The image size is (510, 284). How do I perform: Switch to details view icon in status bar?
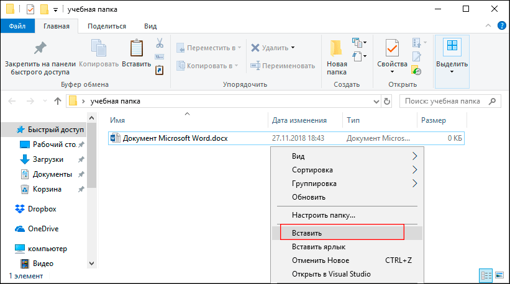(485, 275)
